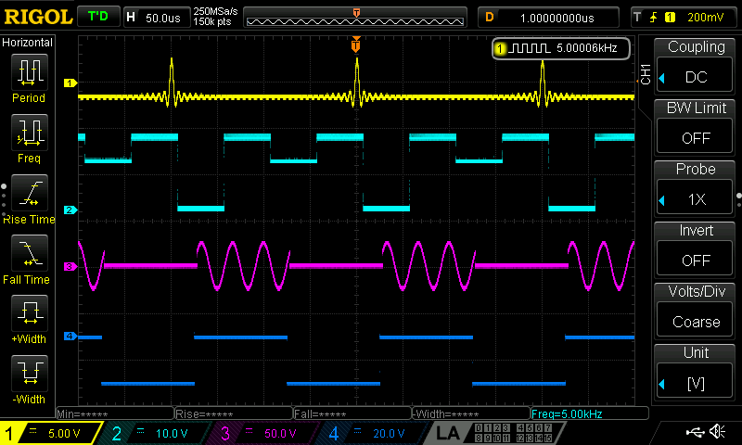Select the Period measurement icon
742x445 pixels.
tap(29, 75)
